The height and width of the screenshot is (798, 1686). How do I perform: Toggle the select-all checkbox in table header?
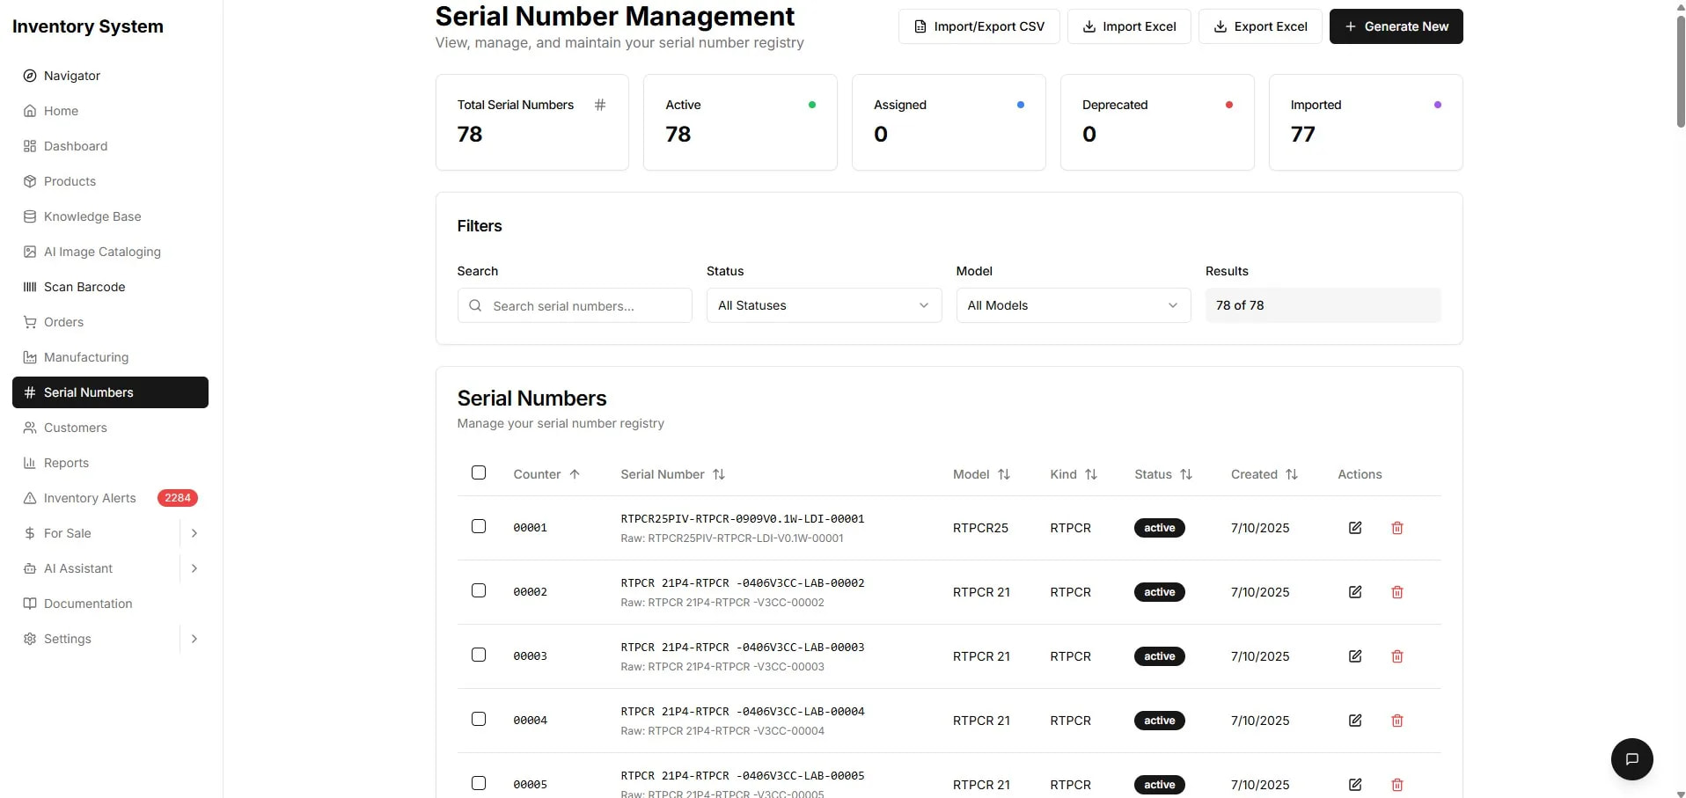[479, 472]
